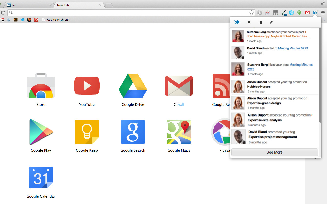Click Add to Wish List in bookmarks bar
This screenshot has width=327, height=204.
coord(59,19)
